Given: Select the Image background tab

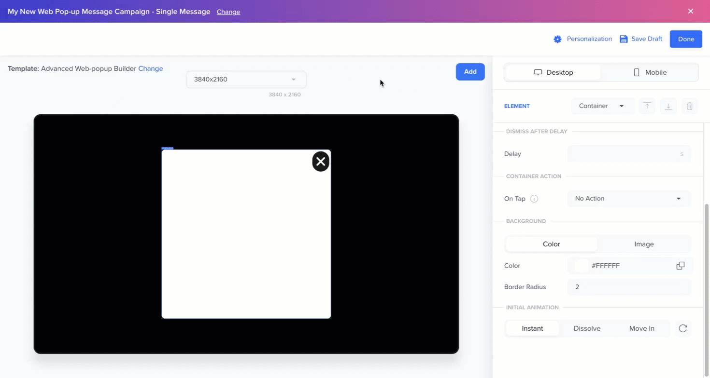Looking at the screenshot, I should point(644,244).
